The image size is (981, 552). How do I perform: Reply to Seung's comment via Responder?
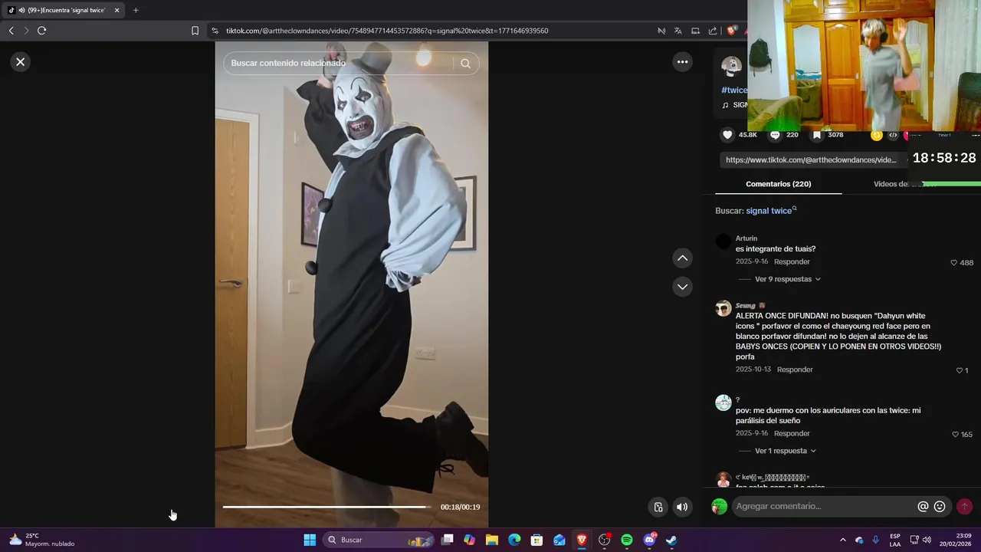[x=795, y=370]
